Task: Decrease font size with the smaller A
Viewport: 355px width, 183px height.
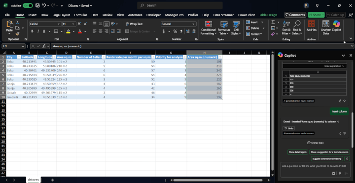Action: 85,24
